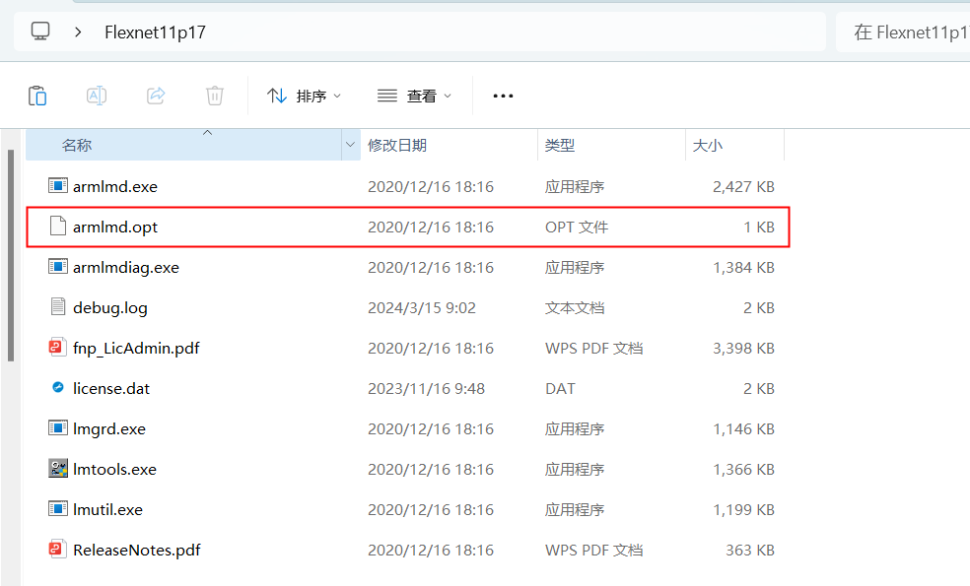
Task: Open the 查看 view dropdown
Action: (x=415, y=96)
